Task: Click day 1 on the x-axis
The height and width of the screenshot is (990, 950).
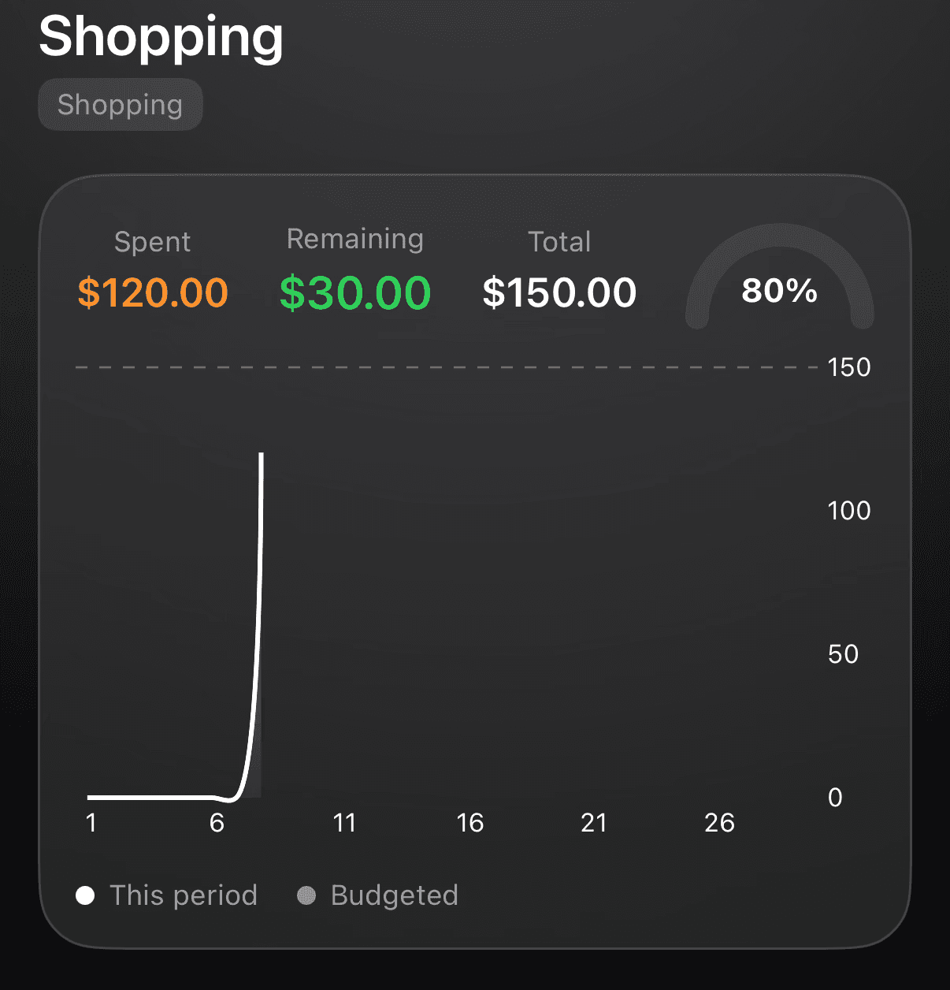Action: pyautogui.click(x=91, y=823)
